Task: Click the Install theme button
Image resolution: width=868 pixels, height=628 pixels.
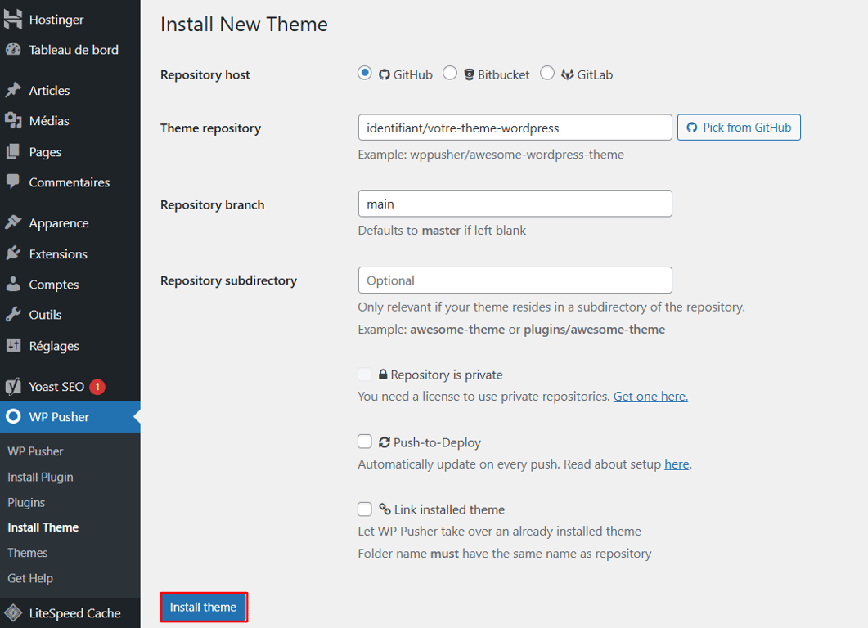Action: [203, 607]
